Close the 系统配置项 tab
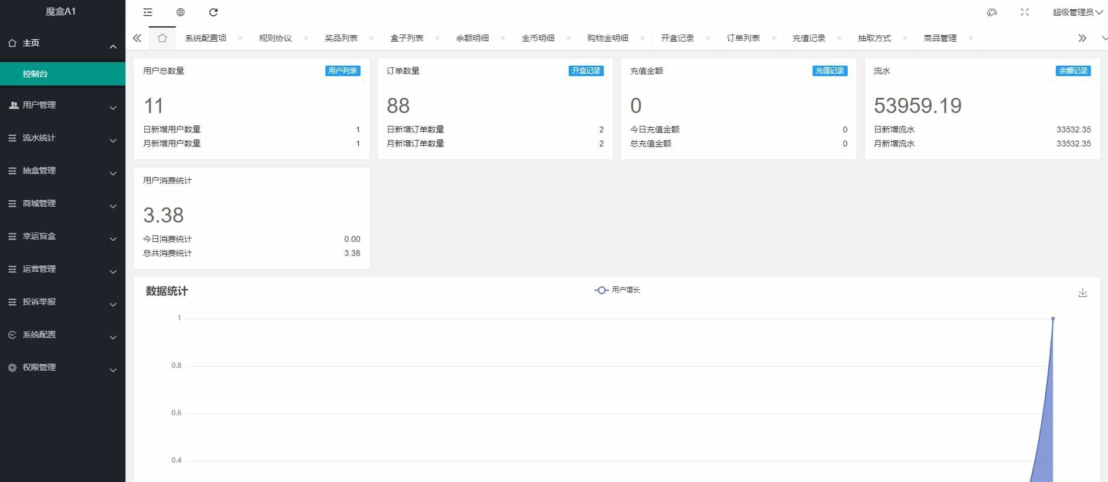The image size is (1108, 482). tap(240, 38)
